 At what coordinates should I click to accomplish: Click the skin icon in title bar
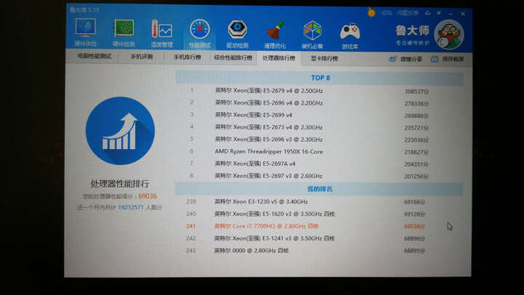428,13
